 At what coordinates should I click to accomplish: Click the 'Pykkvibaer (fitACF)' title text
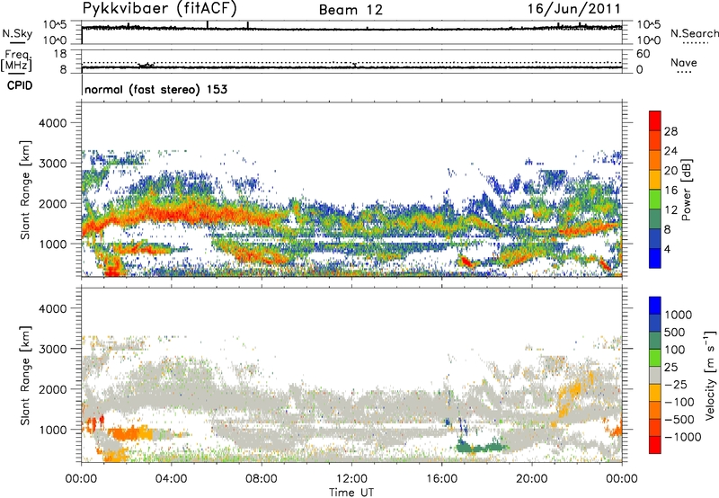[159, 9]
